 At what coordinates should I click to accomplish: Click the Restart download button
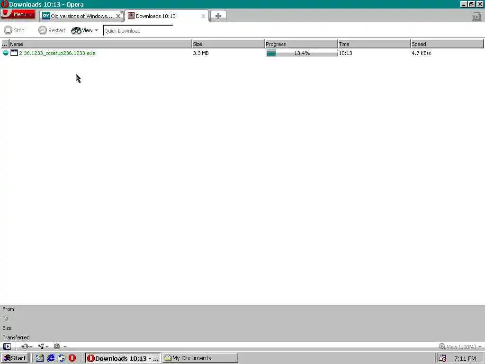[52, 30]
